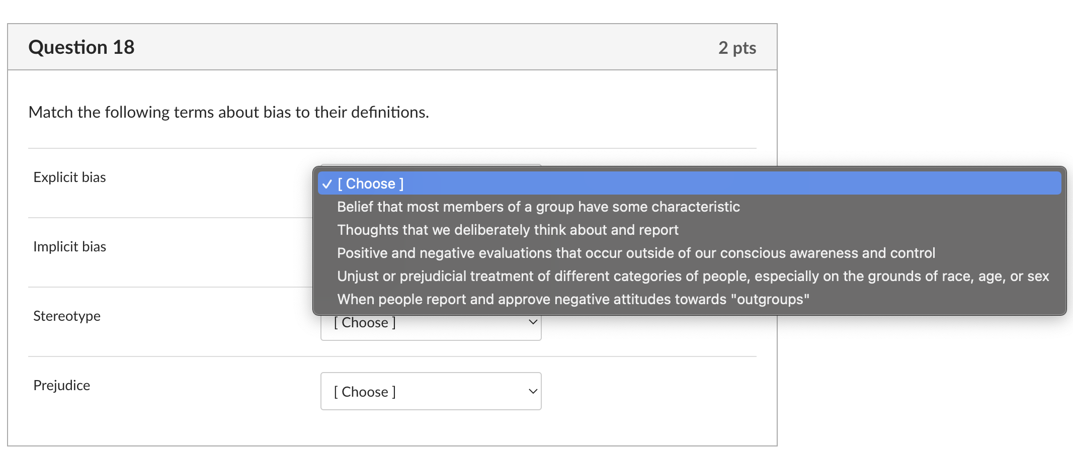Click the chevron on the Prejudice [ Choose ] box
The image size is (1073, 454).
click(x=532, y=391)
